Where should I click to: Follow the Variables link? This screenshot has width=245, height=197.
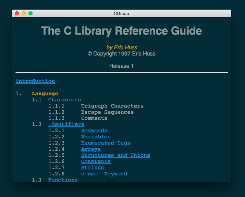coord(96,137)
